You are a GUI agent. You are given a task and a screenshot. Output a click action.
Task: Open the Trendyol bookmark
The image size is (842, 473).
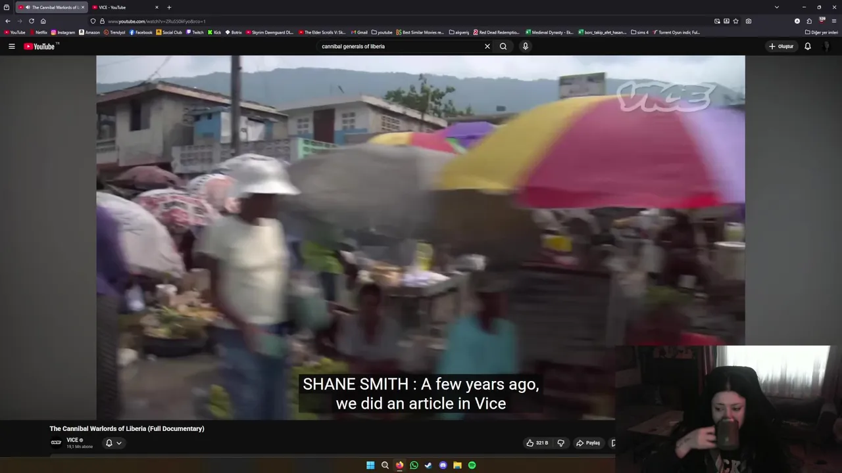click(x=114, y=32)
